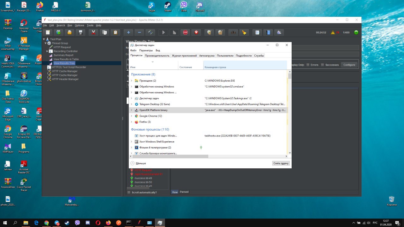Open Viber from the Windows taskbar
Image resolution: width=404 pixels, height=227 pixels.
77,223
